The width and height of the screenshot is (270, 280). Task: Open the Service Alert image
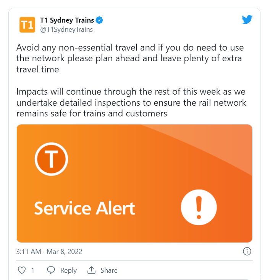(134, 183)
